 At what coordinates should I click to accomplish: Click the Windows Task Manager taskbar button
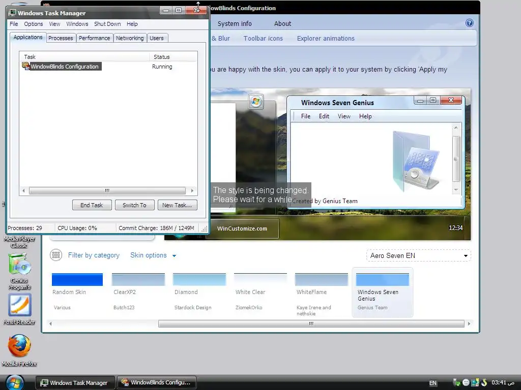[x=75, y=383]
